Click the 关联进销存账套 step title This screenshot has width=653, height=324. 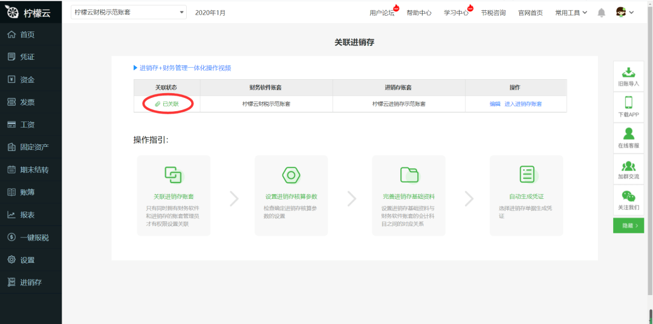click(174, 196)
